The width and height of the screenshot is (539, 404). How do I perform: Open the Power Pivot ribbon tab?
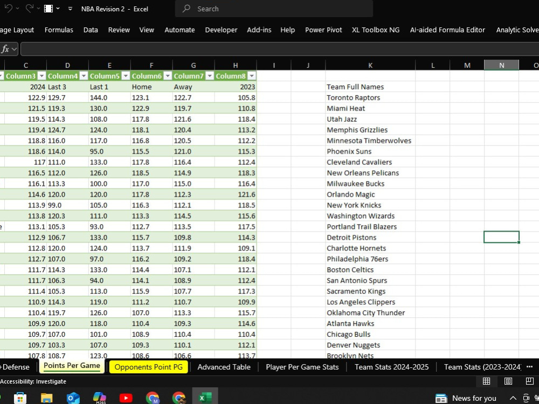(323, 30)
